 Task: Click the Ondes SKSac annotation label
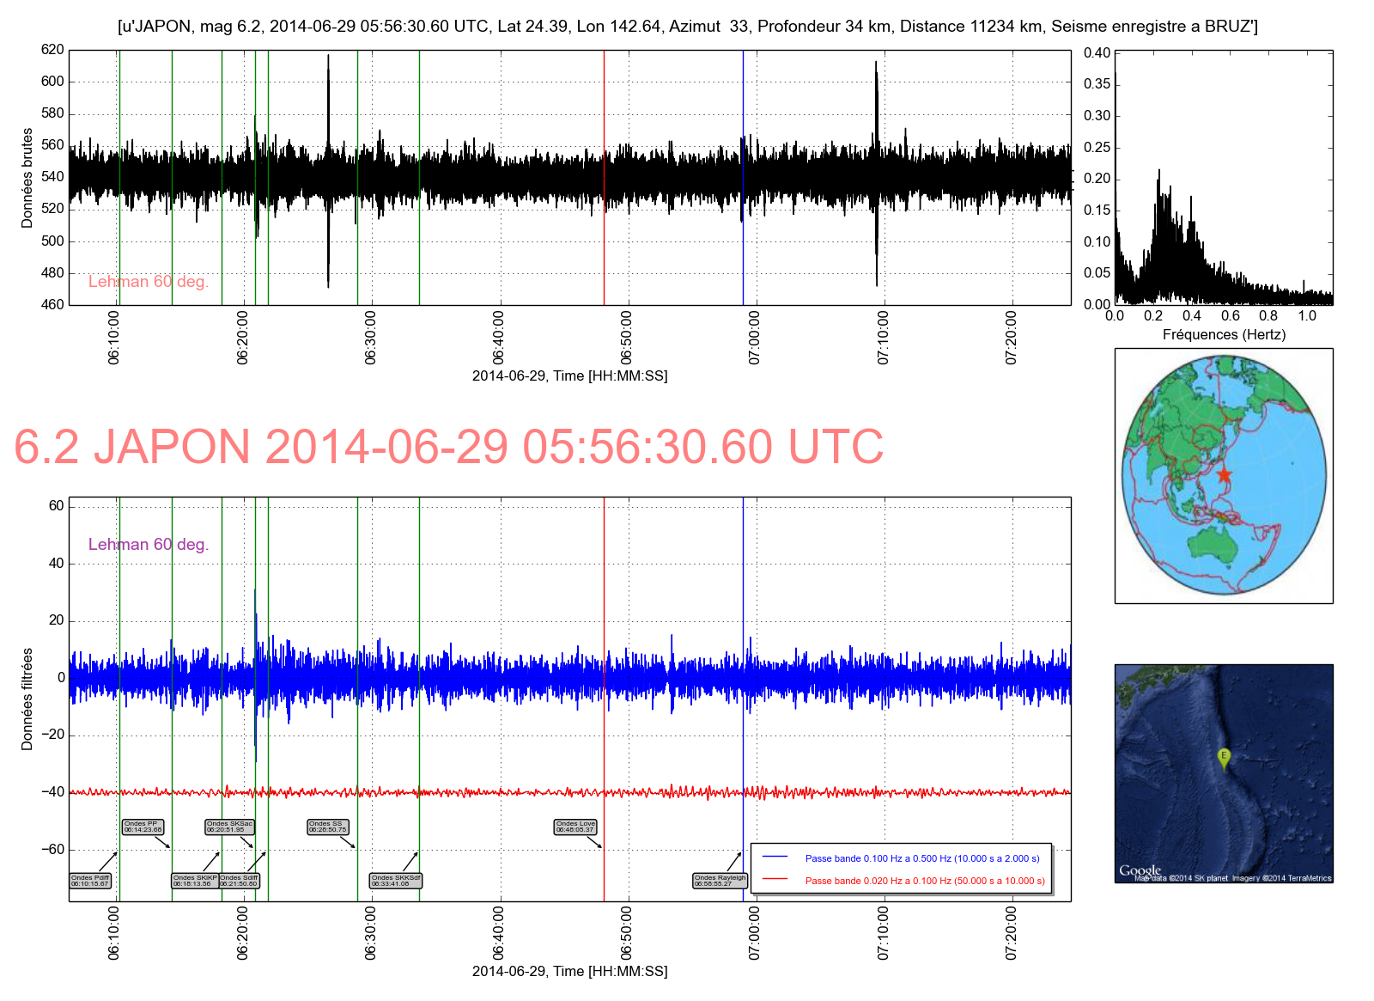tap(229, 827)
